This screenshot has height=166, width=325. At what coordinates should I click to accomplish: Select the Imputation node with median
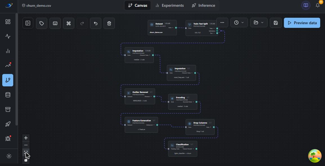(139, 55)
